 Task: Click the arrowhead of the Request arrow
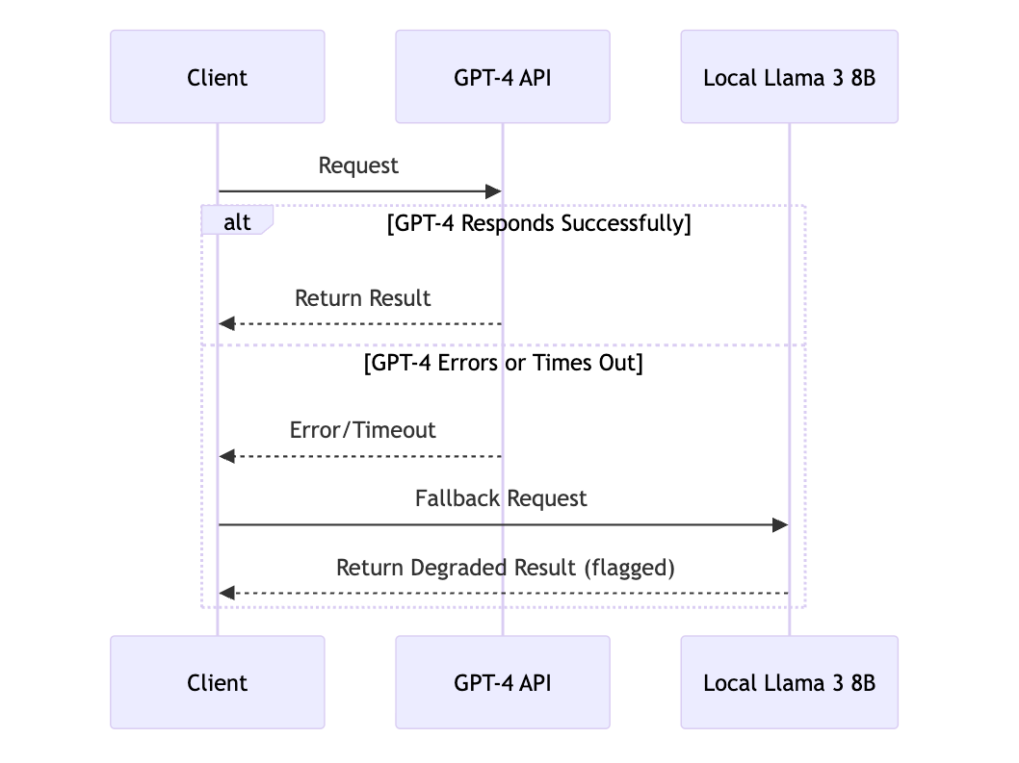(x=493, y=191)
